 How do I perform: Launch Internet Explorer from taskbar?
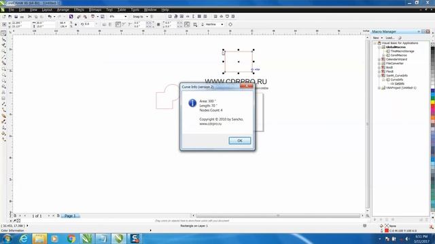pos(23,239)
